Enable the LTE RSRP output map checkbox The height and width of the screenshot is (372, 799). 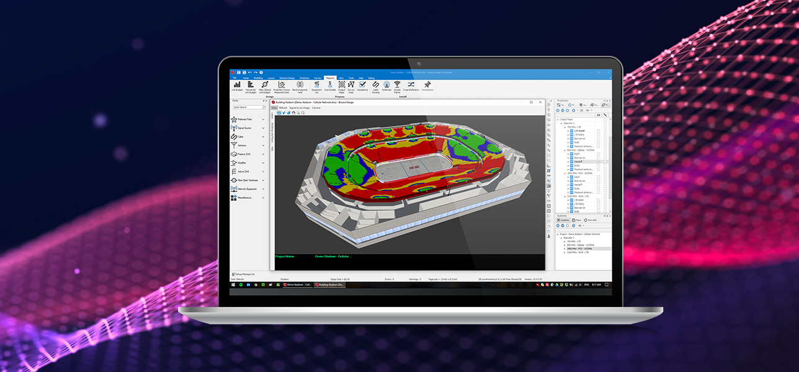(x=598, y=131)
